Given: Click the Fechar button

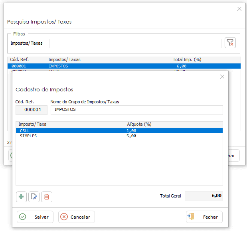Looking at the screenshot, I should point(204,217).
